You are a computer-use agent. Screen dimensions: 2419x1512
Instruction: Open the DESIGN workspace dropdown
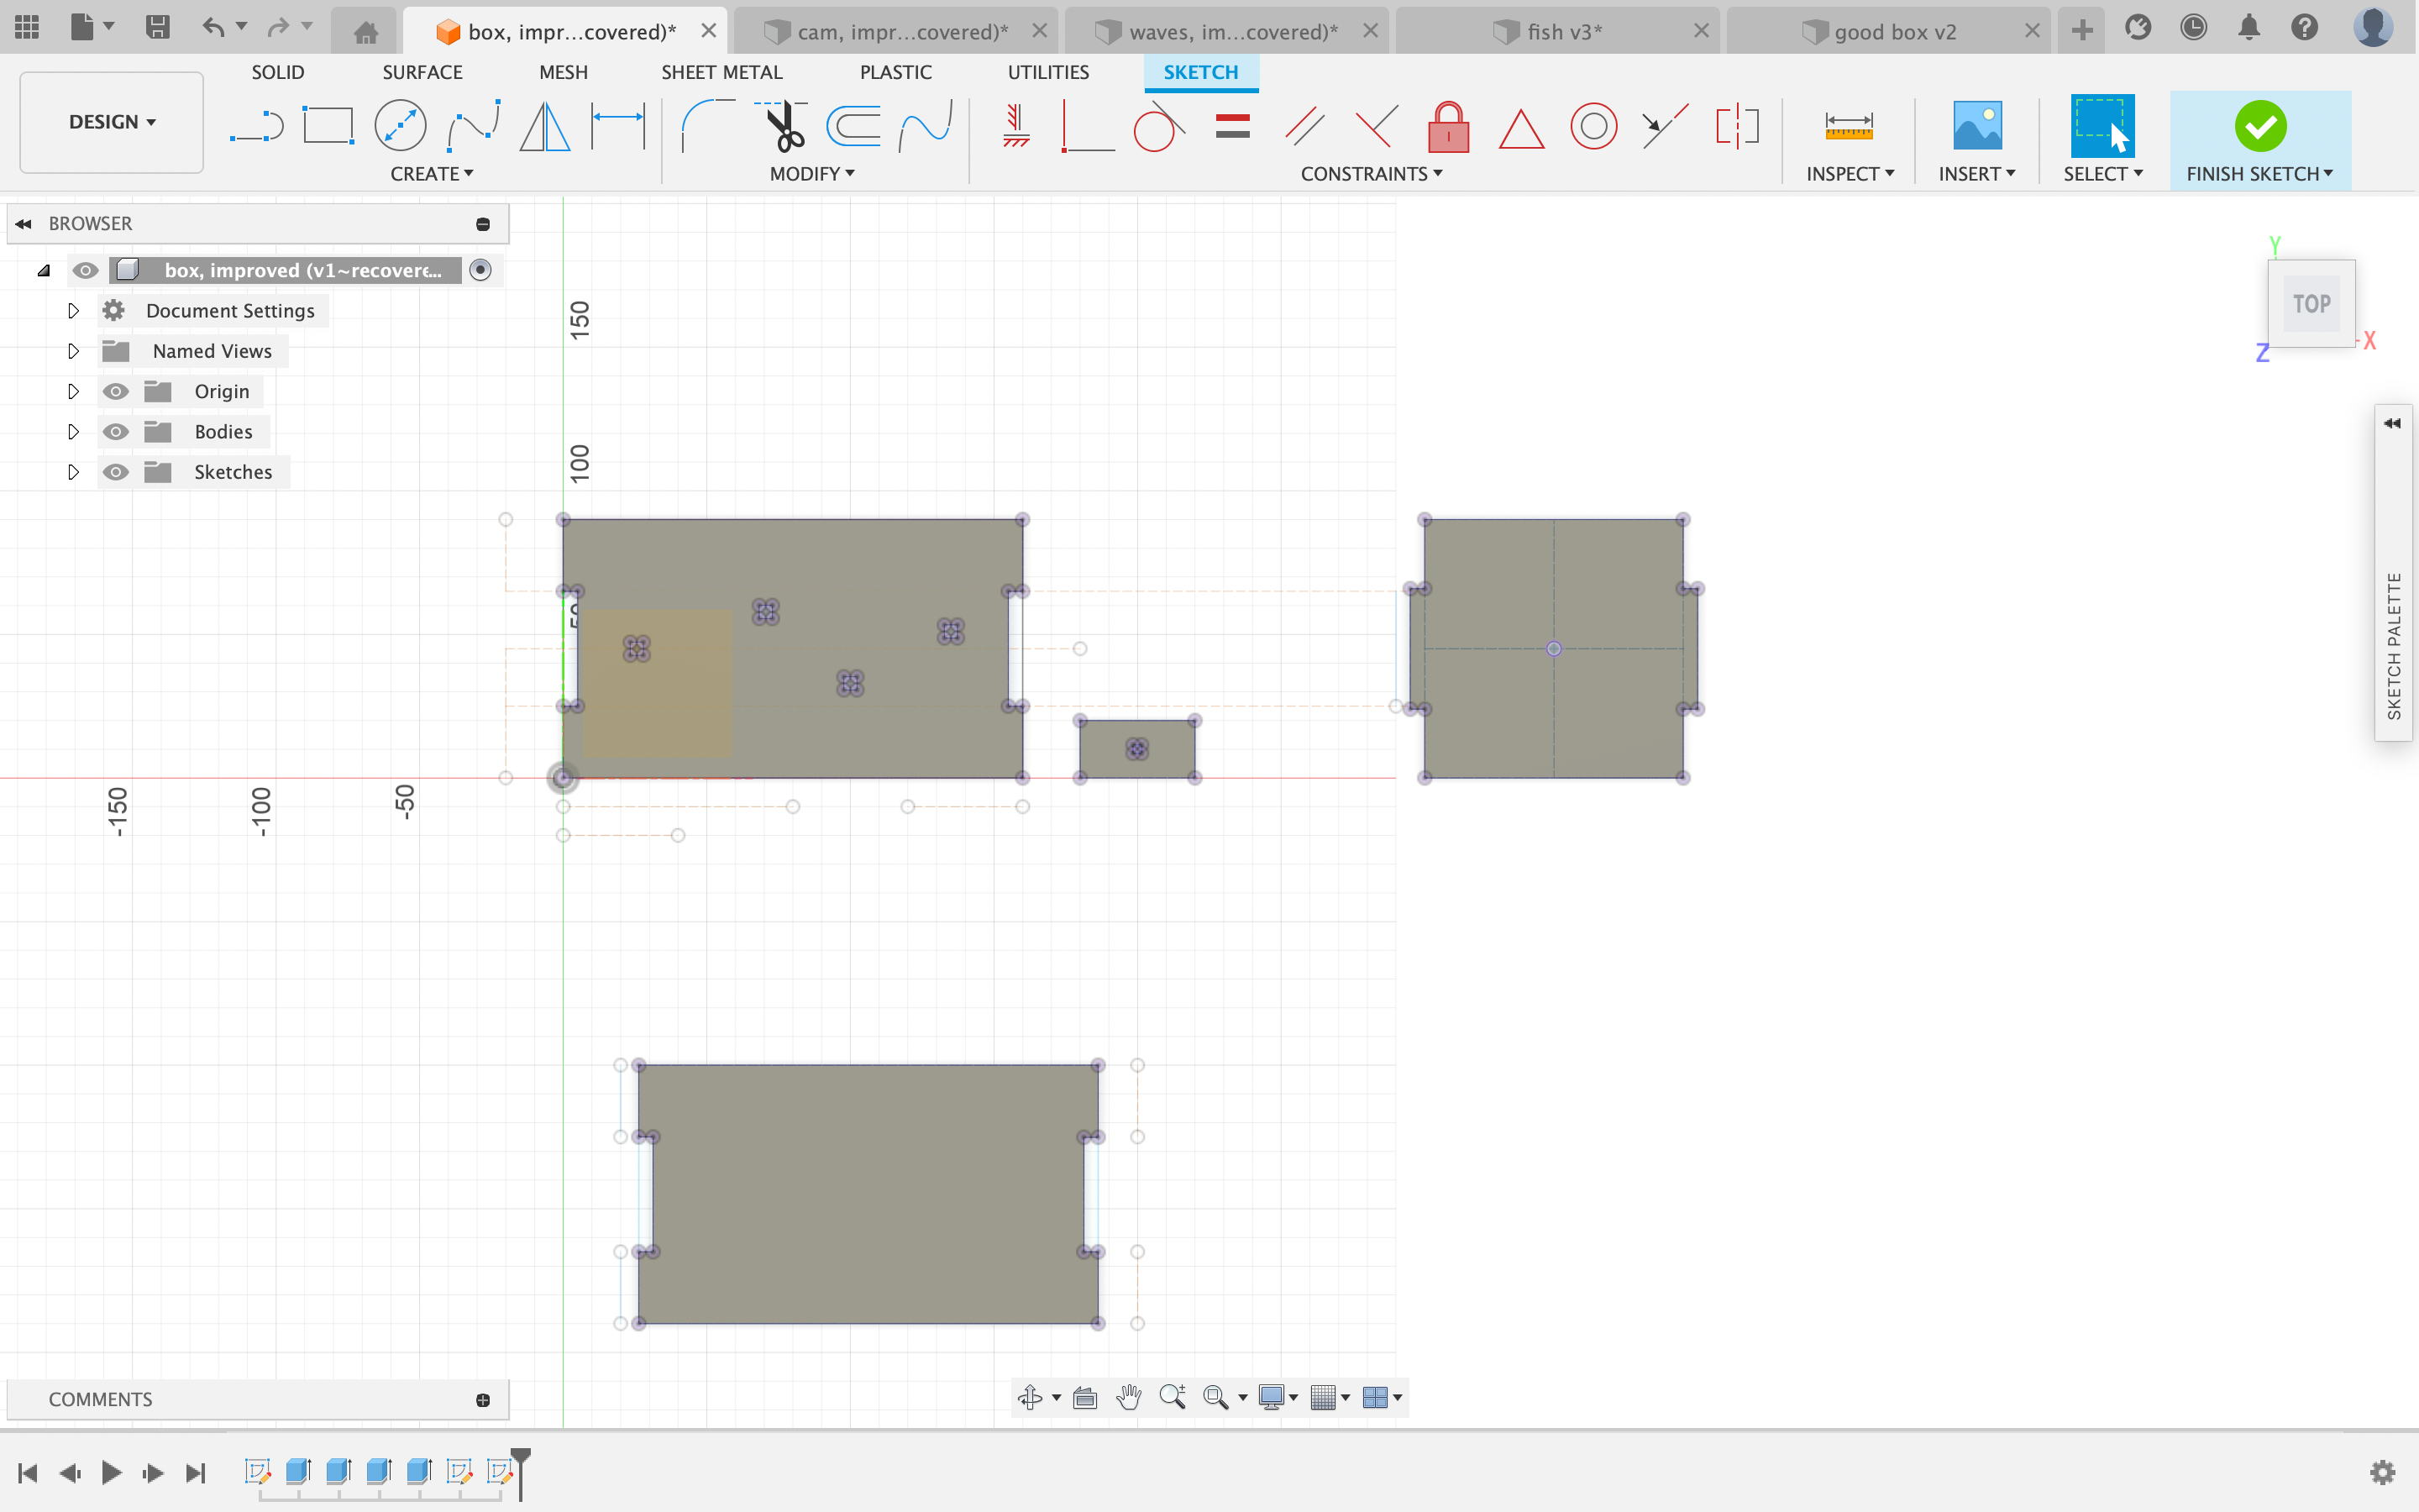(x=111, y=122)
